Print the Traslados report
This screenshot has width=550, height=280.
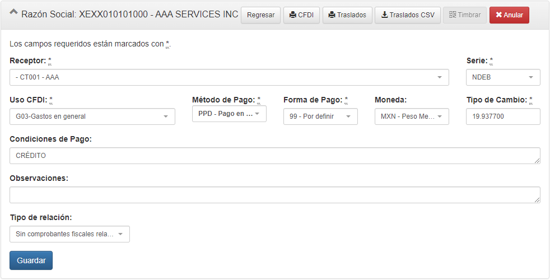[x=347, y=15]
